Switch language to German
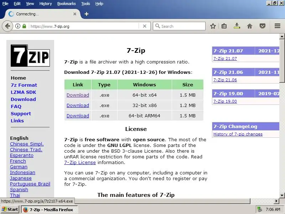 tap(19, 167)
